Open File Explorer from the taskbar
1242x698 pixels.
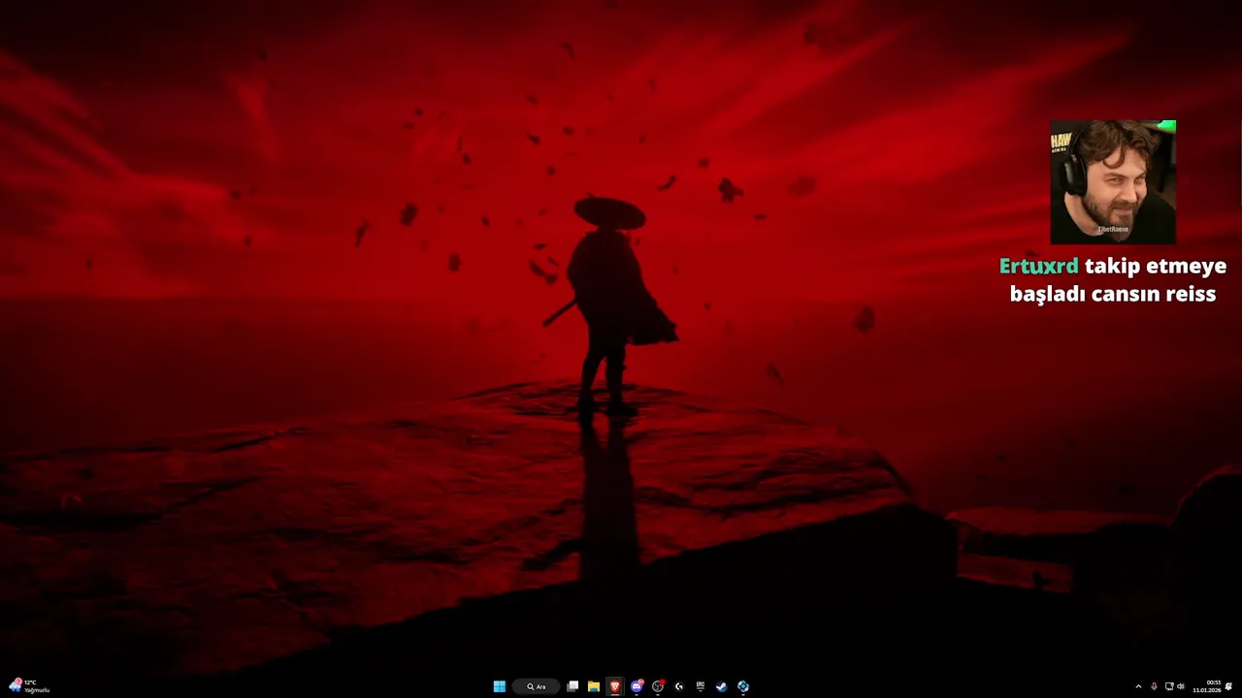594,686
